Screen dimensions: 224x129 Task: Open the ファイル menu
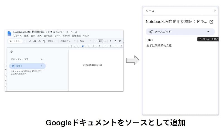(18, 36)
